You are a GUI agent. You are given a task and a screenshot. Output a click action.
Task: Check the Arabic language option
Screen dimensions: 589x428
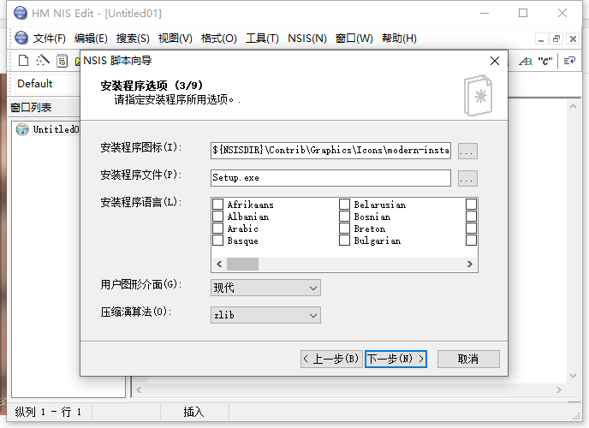click(217, 229)
